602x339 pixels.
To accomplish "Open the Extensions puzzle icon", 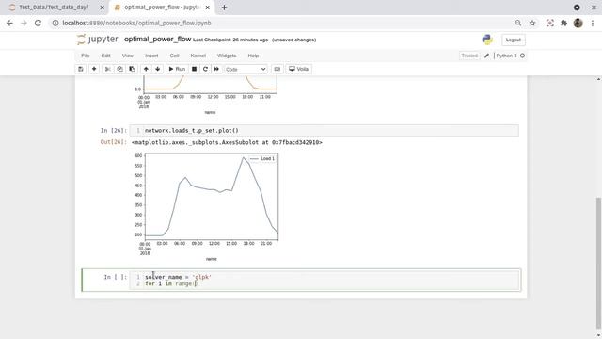I will [563, 23].
